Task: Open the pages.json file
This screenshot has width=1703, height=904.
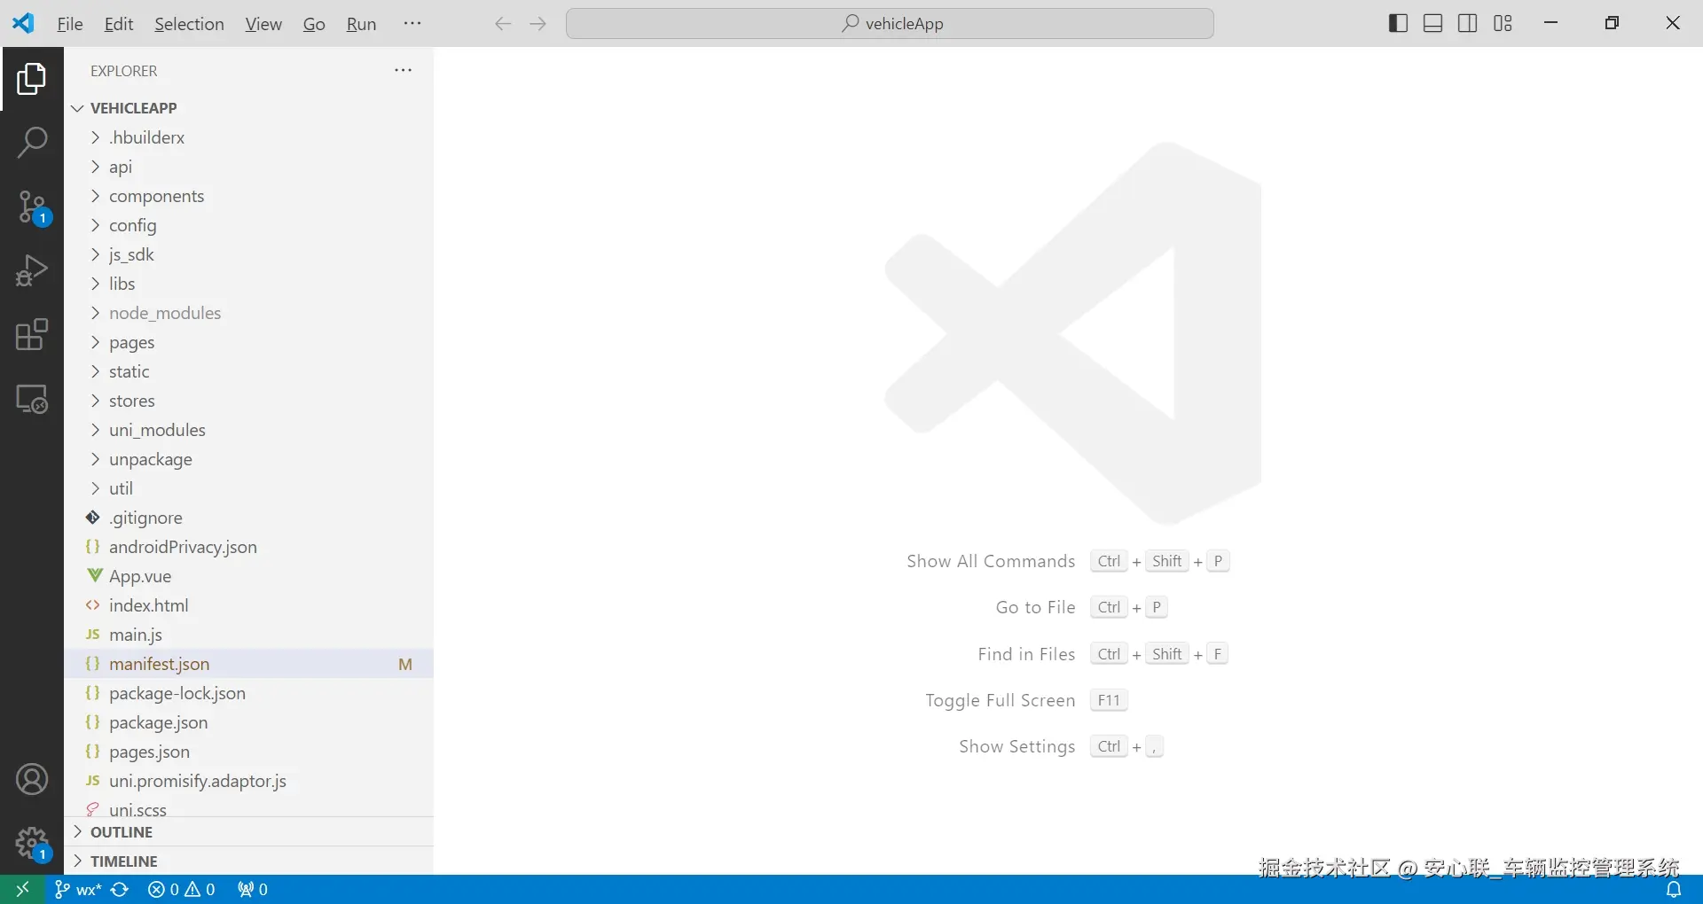Action: [x=248, y=752]
